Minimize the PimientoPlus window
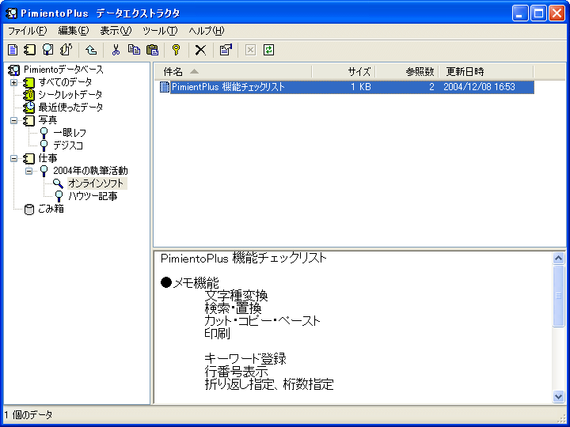570x427 pixels. [520, 13]
